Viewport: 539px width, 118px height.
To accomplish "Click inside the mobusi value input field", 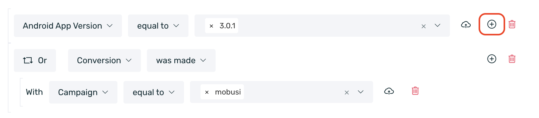I will point(292,92).
